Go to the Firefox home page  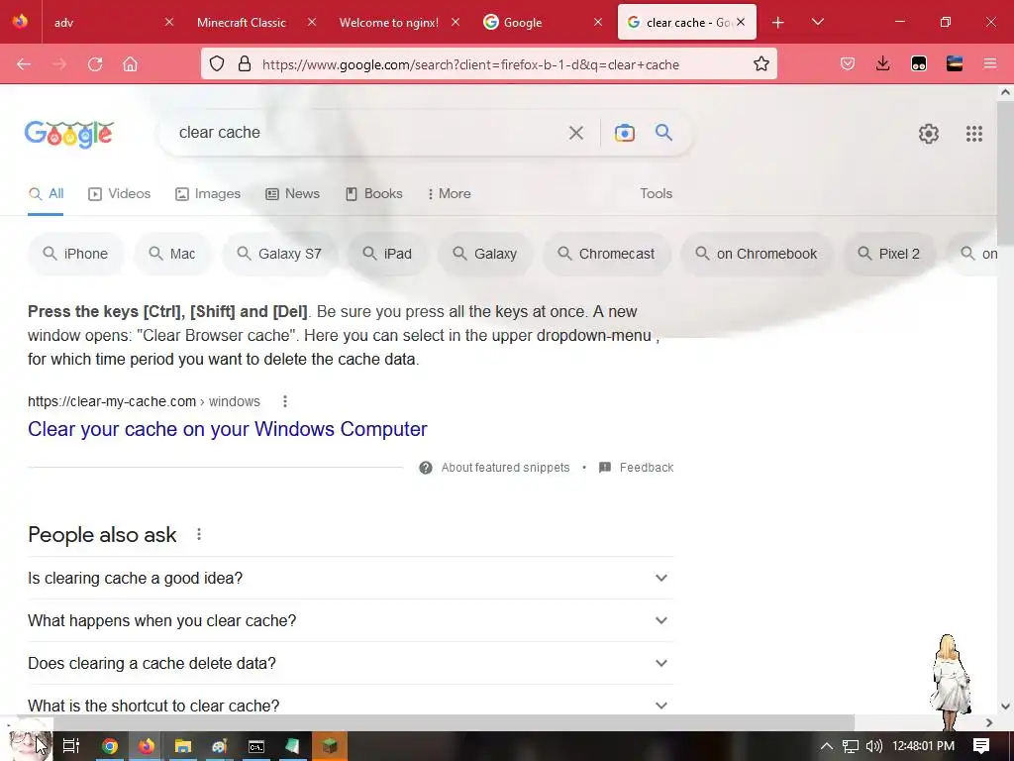[x=130, y=64]
